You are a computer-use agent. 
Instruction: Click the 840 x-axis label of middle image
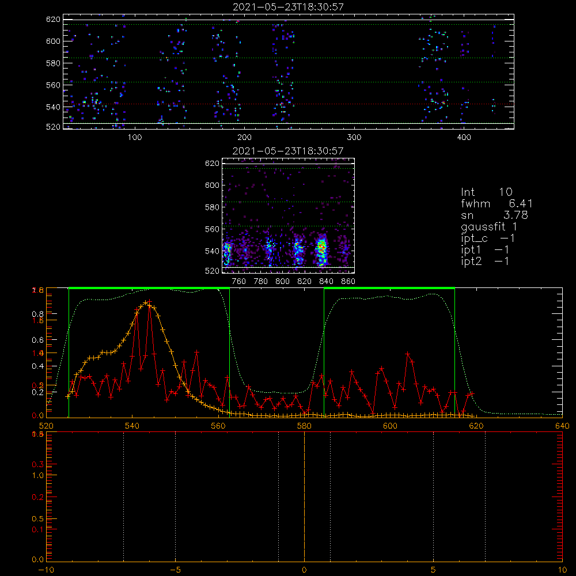tap(326, 282)
